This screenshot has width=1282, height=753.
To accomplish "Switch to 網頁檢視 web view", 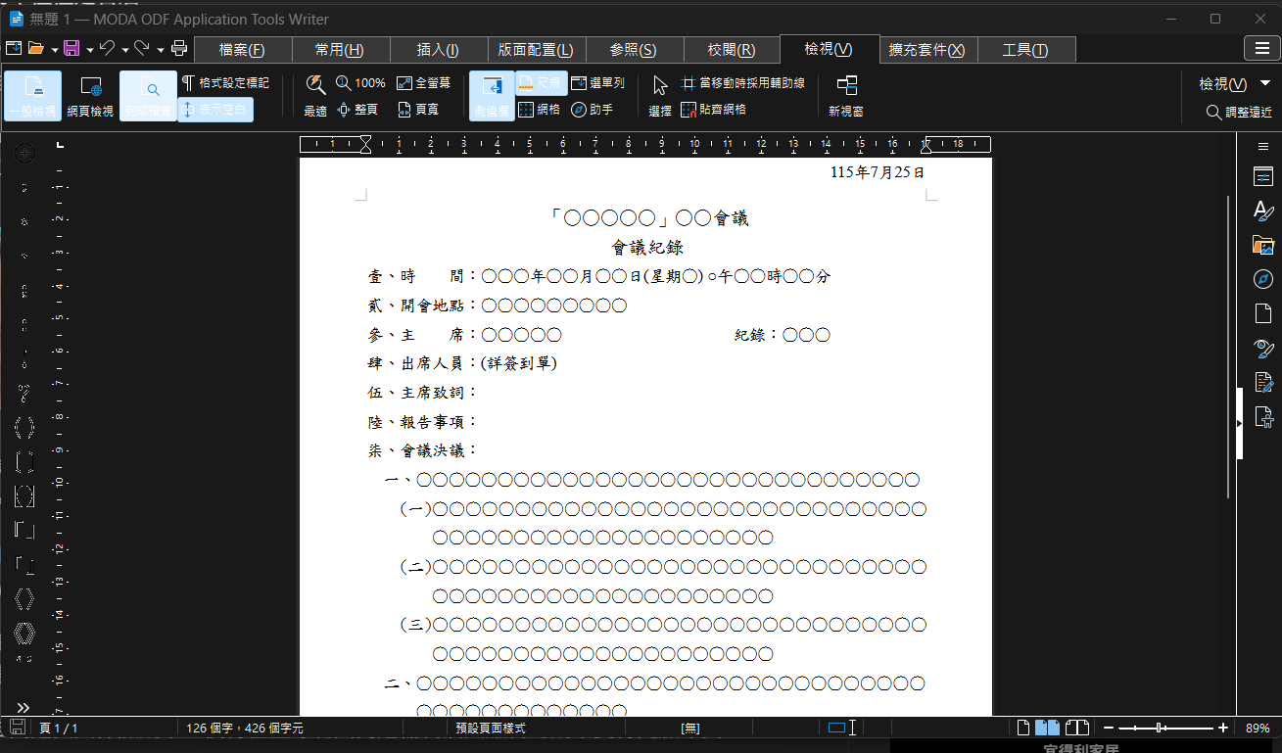I will pos(90,96).
